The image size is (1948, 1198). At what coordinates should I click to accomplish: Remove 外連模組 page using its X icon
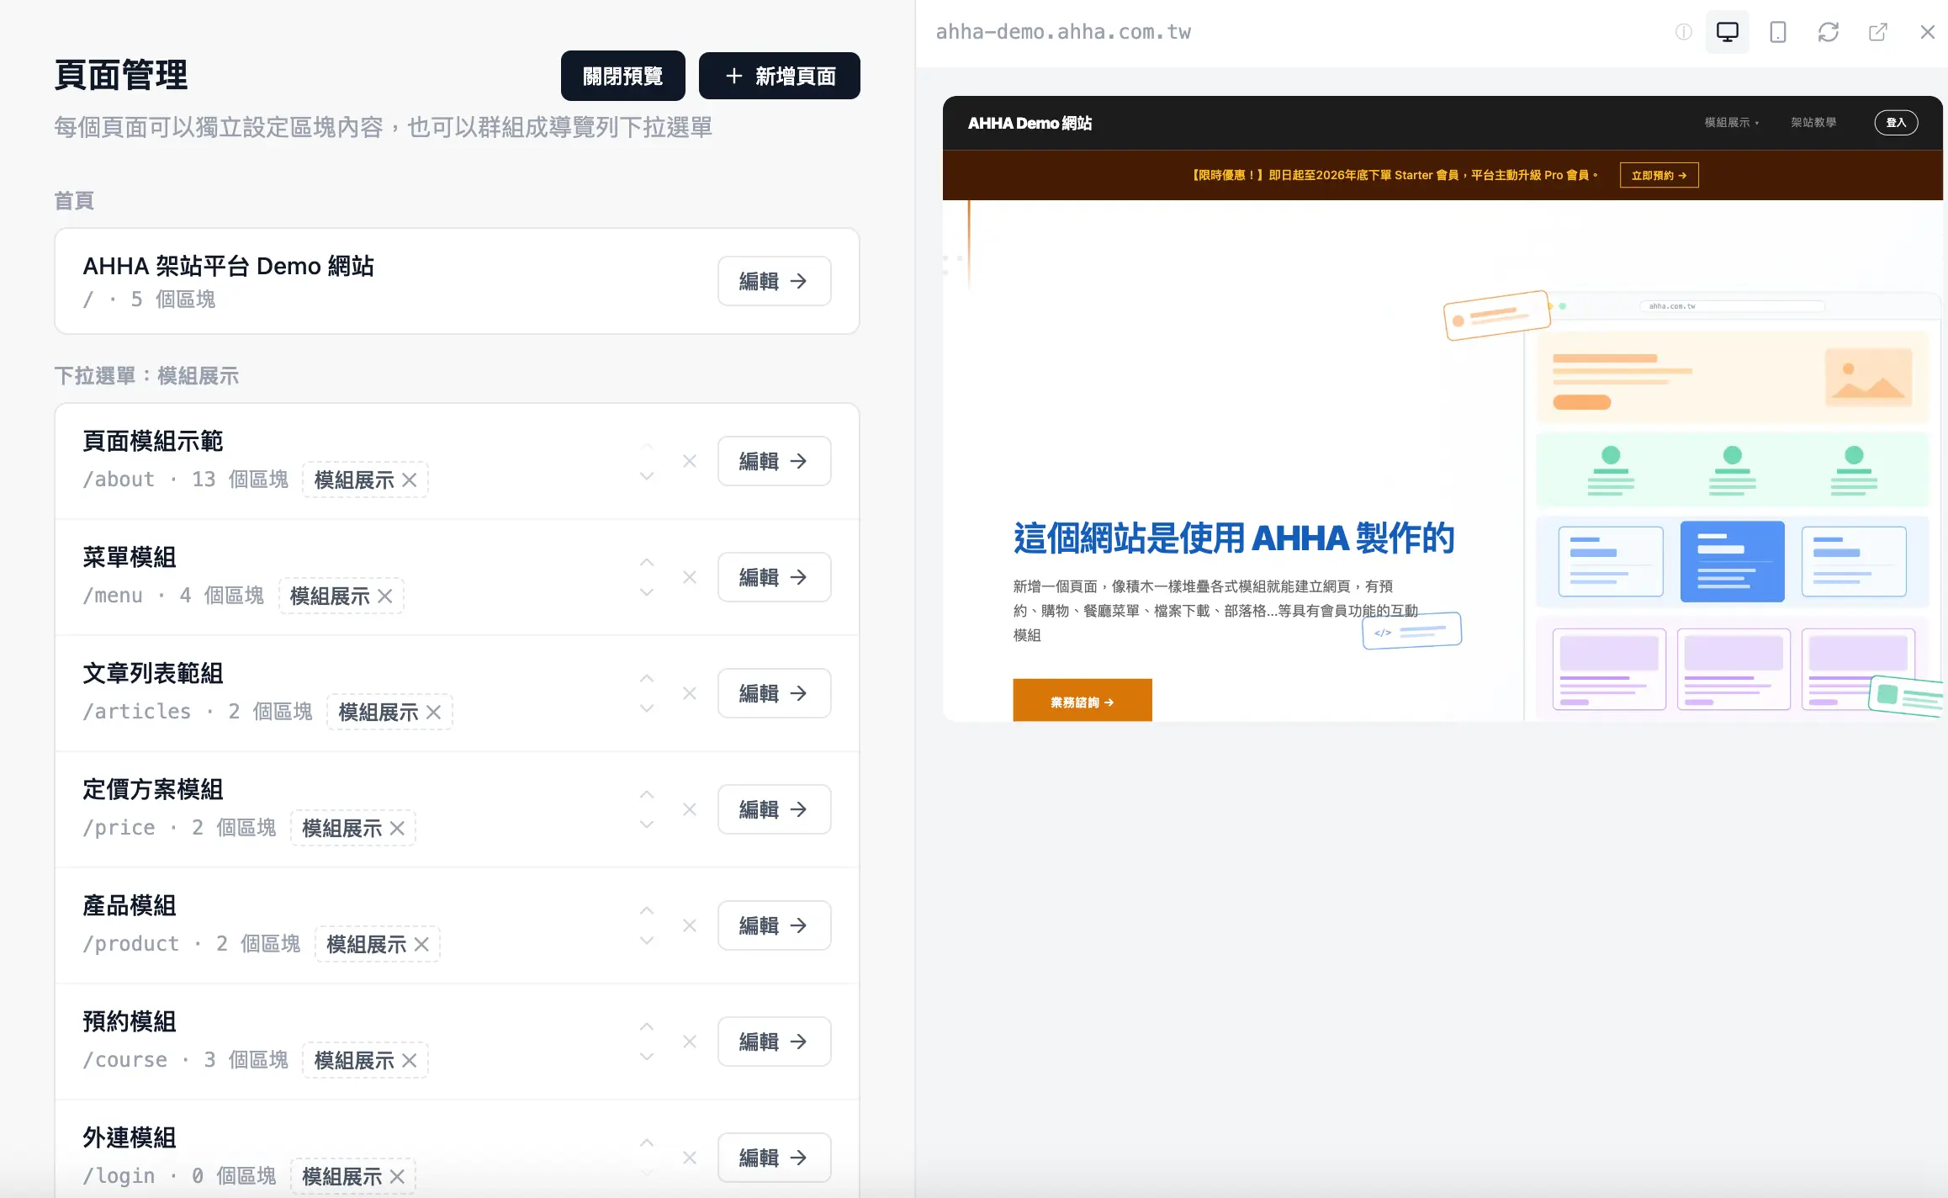click(x=689, y=1158)
